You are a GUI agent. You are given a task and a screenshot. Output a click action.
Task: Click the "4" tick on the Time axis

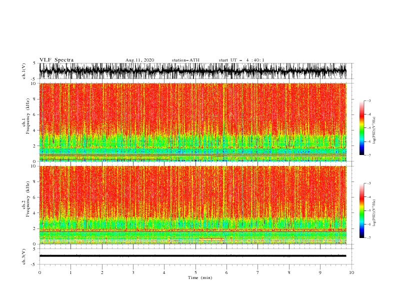[x=164, y=272]
